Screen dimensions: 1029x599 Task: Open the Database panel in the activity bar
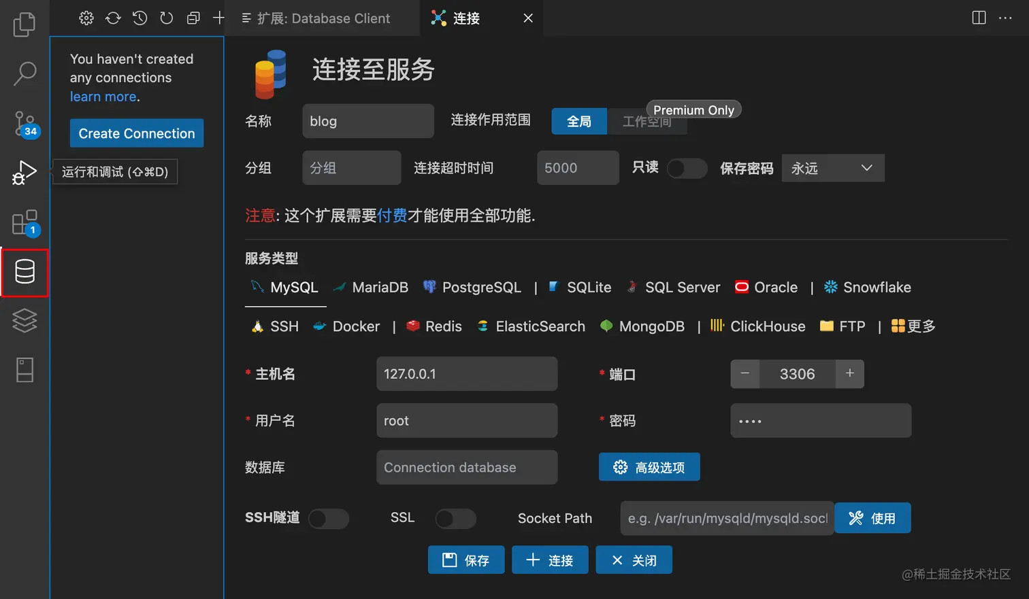point(25,272)
